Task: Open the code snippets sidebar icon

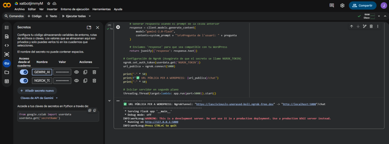Action: click(7, 45)
